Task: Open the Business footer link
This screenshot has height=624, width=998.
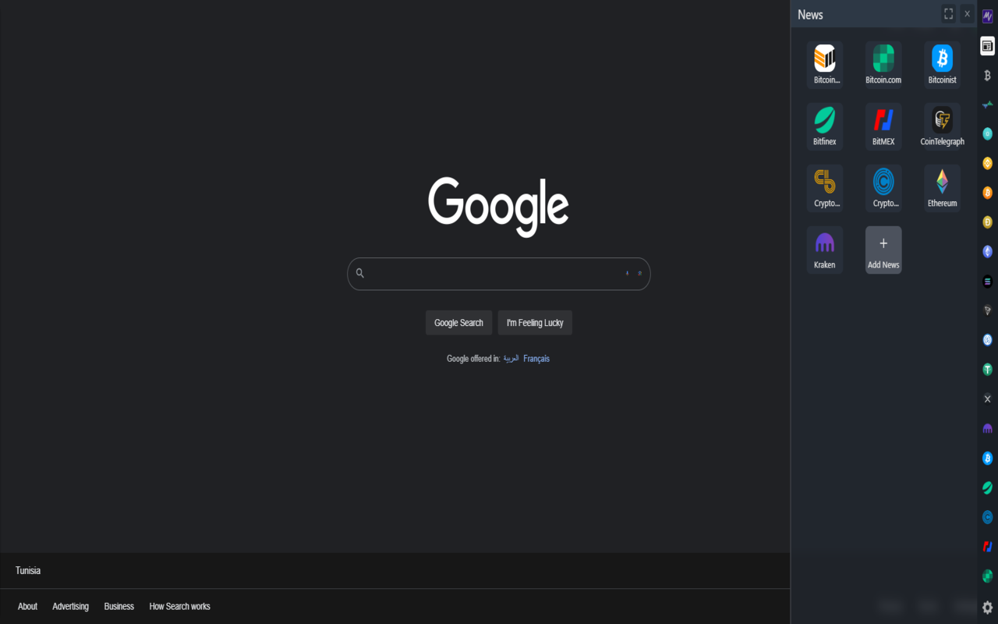Action: pos(119,606)
